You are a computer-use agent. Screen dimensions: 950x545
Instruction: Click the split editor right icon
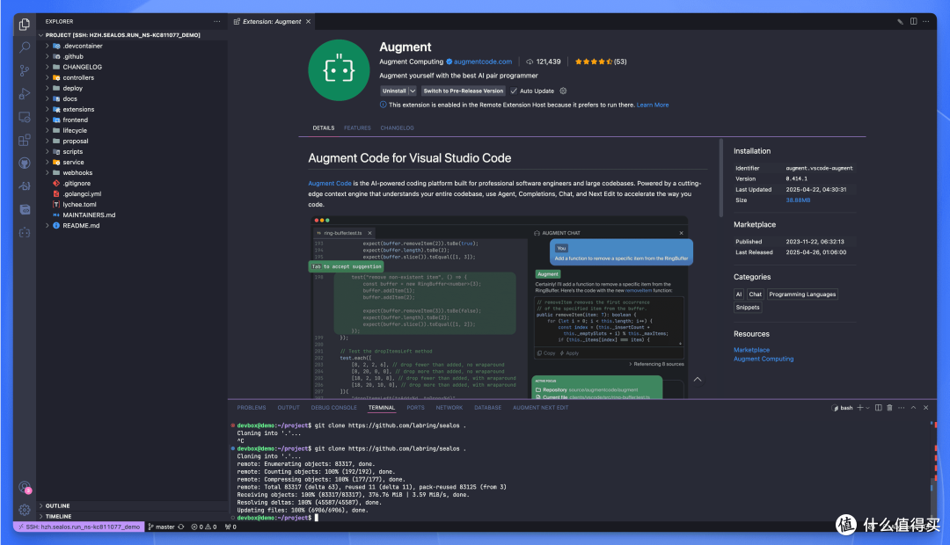click(913, 21)
